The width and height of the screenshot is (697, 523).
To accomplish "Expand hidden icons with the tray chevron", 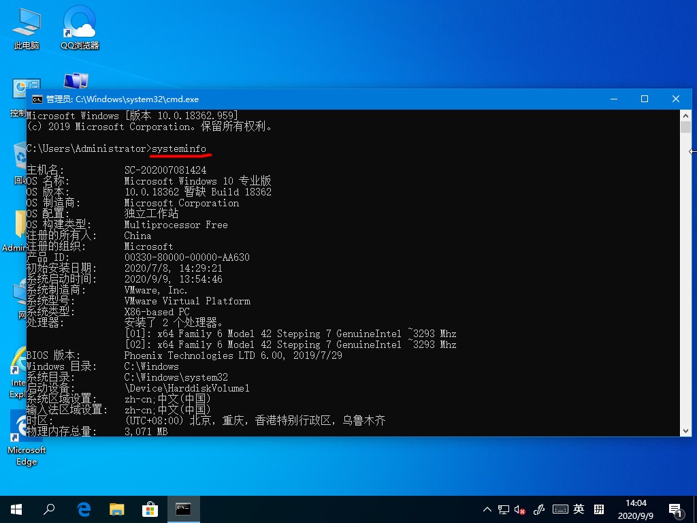I will click(x=487, y=509).
